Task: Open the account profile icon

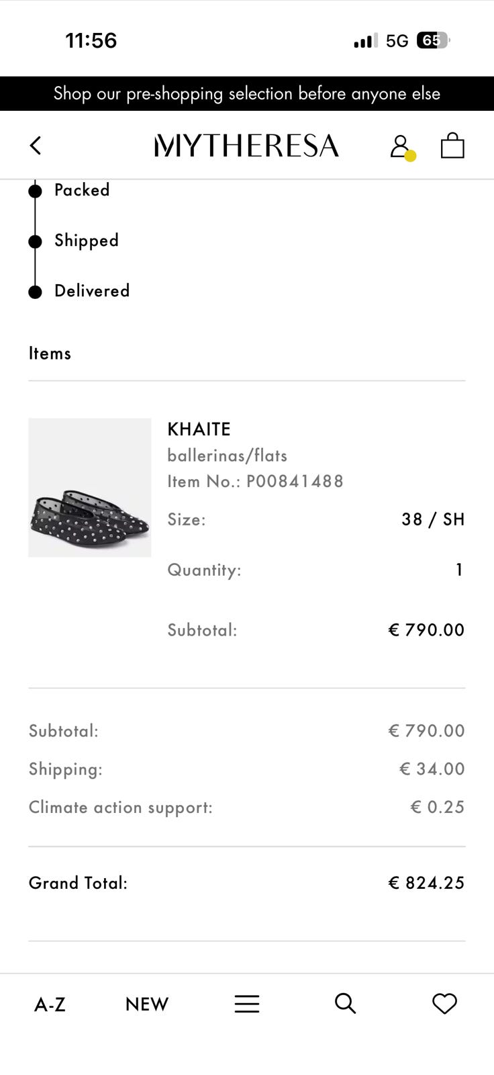Action: (400, 146)
